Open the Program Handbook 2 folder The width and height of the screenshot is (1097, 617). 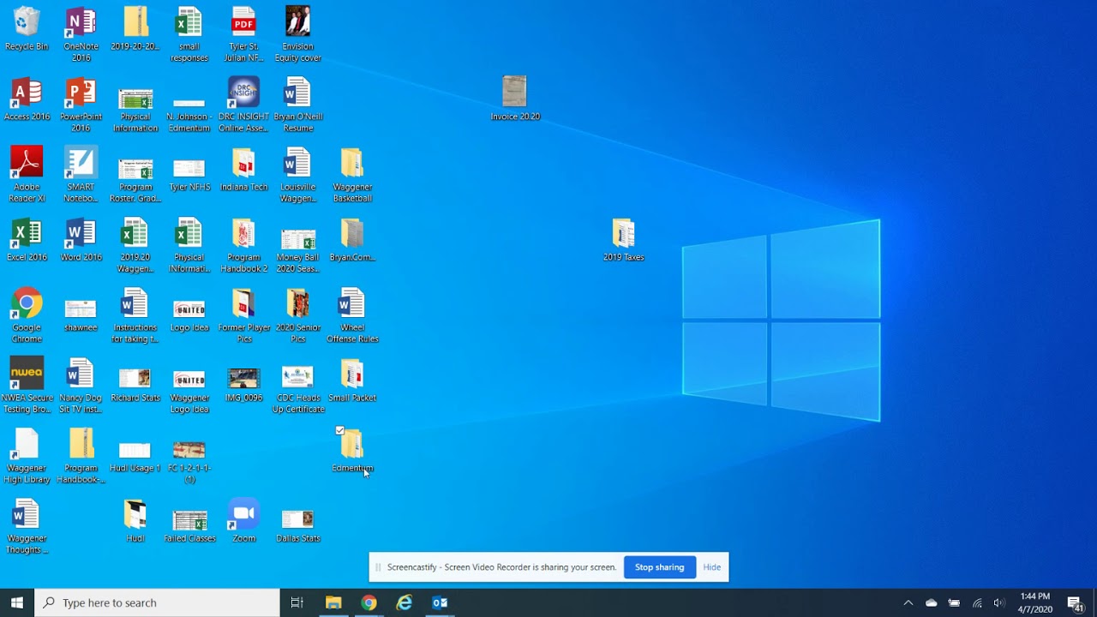[243, 245]
